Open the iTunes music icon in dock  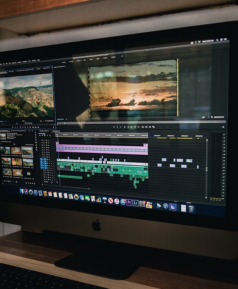click(117, 201)
